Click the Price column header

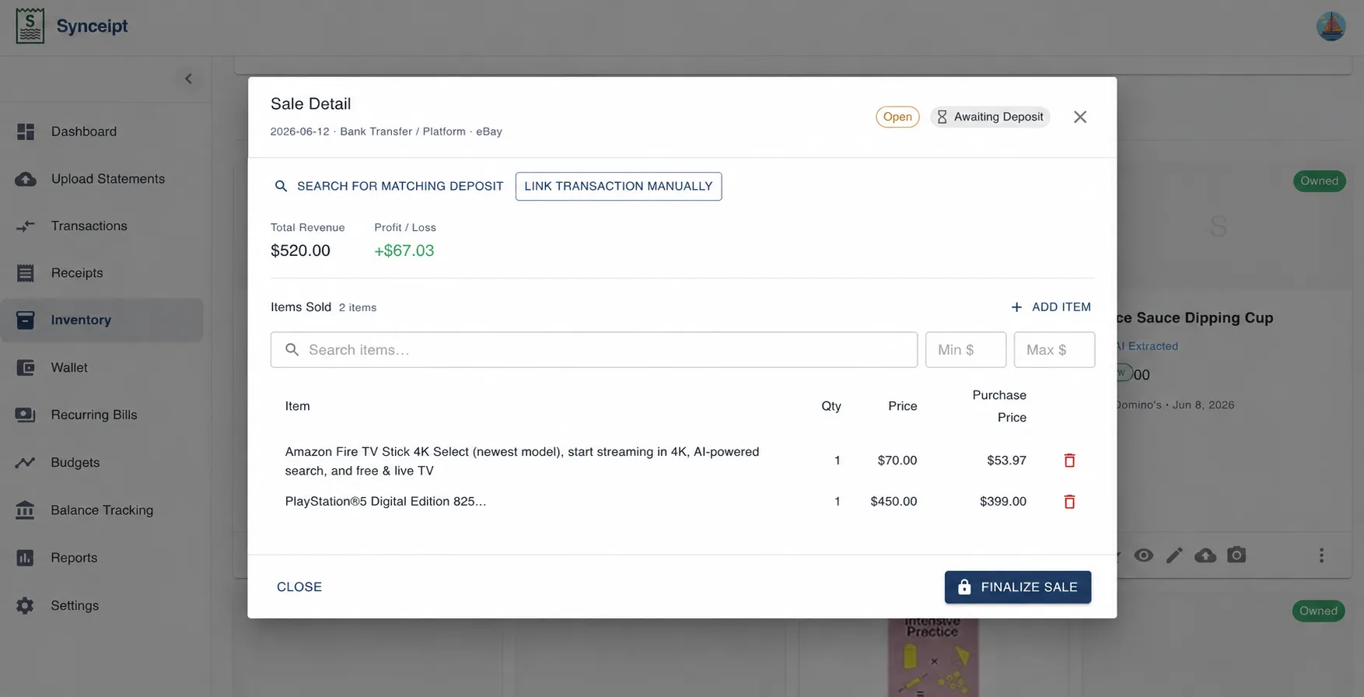(x=902, y=406)
